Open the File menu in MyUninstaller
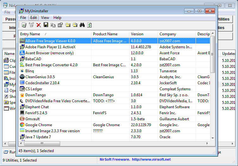Image resolution: width=238 pixels, height=166 pixels. [x=23, y=18]
